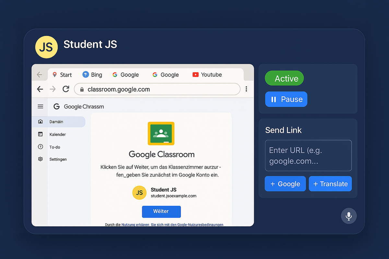Click the microphone button
This screenshot has height=259, width=389.
[349, 216]
